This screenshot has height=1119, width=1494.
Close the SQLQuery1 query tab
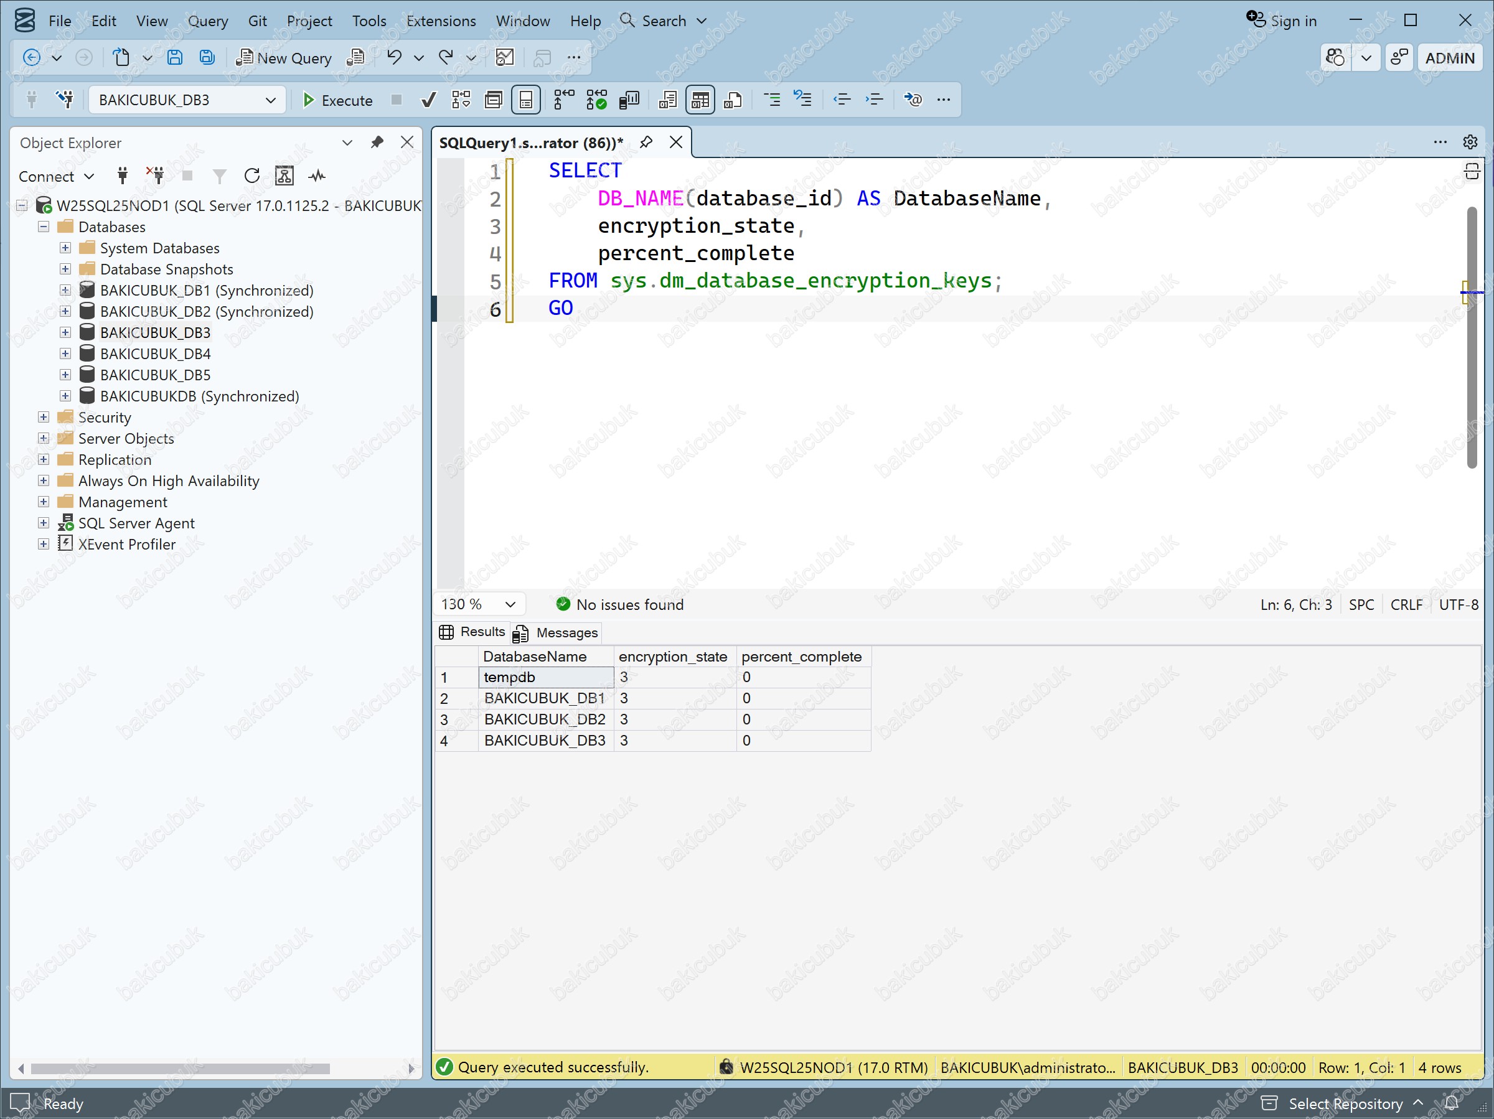coord(676,142)
